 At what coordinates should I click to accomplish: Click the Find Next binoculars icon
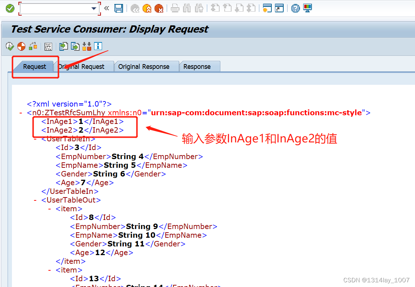pyautogui.click(x=199, y=8)
